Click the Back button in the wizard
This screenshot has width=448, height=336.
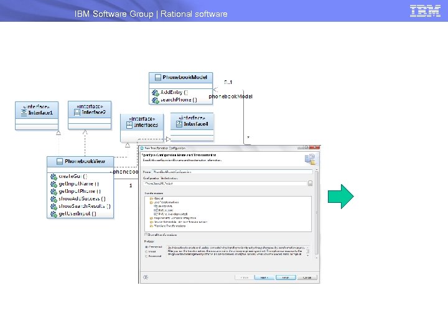[244, 278]
